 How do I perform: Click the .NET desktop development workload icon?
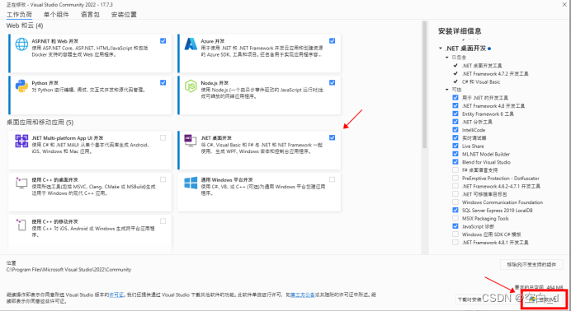(x=190, y=141)
